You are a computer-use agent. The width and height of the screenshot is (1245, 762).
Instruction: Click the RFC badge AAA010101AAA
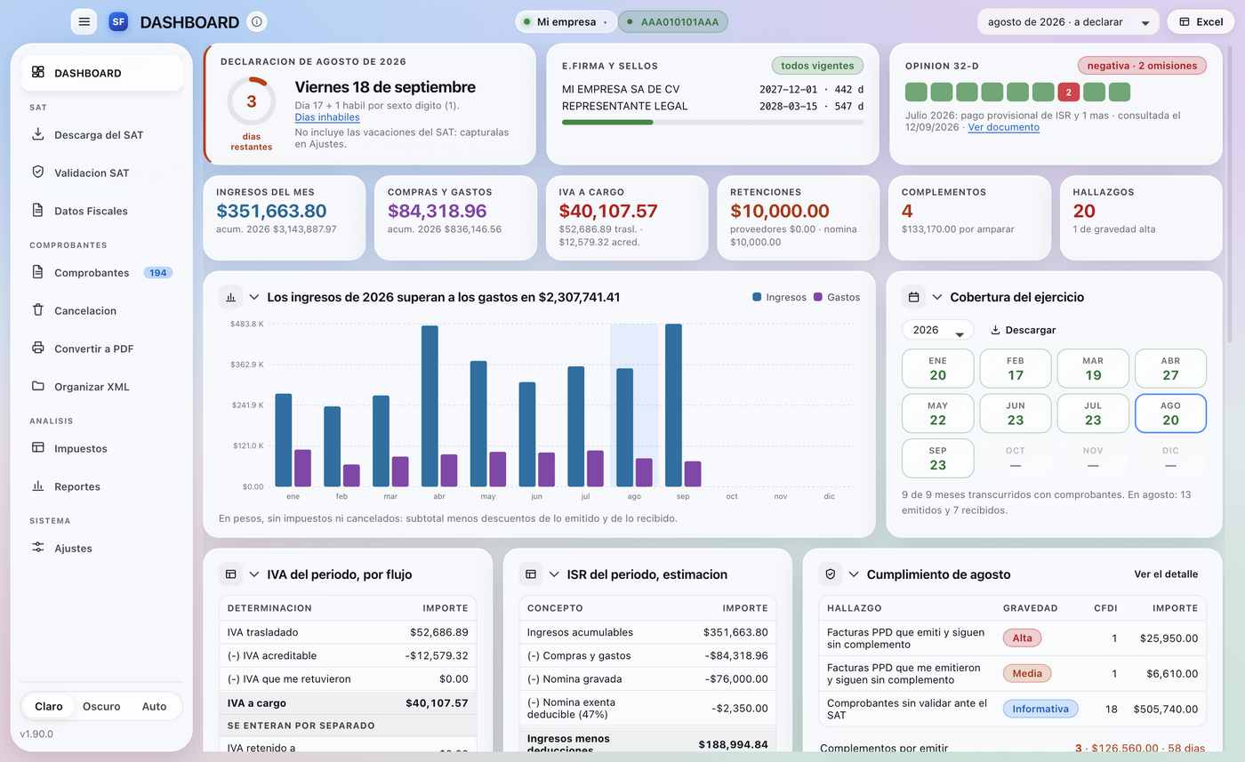click(x=673, y=22)
